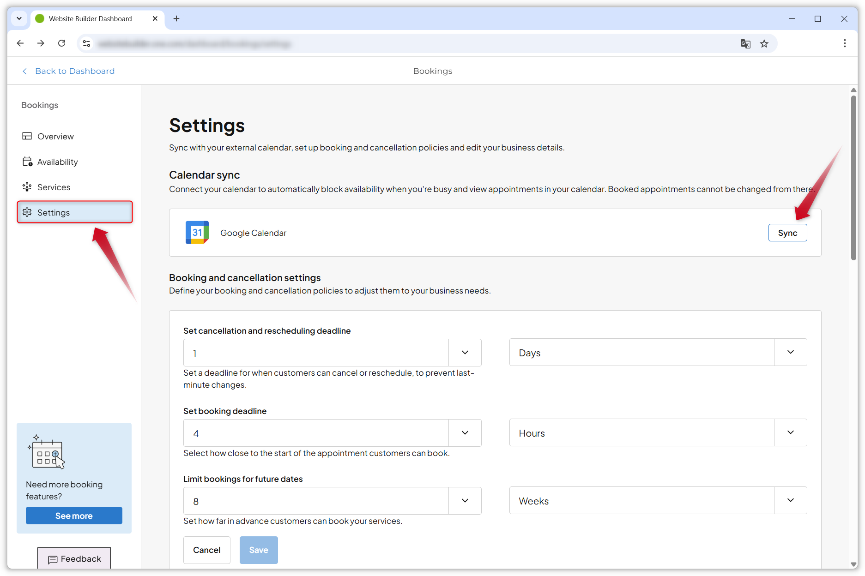The image size is (865, 576).
Task: Select the Settings gear icon
Action: [27, 212]
